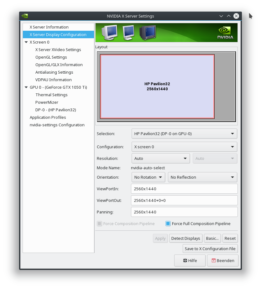
Task: Click the Force Composition Pipeline checkbox
Action: (x=99, y=223)
